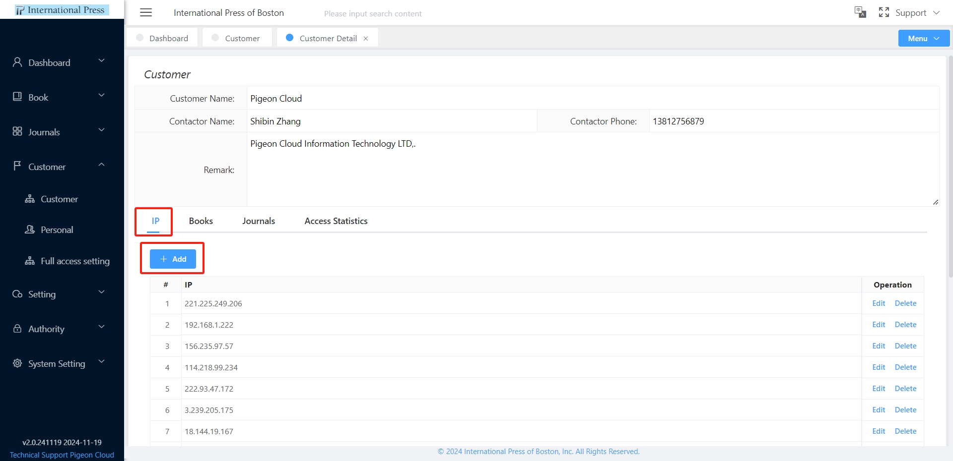Click the Full access setting hierarchy icon
The width and height of the screenshot is (953, 461).
(x=30, y=261)
